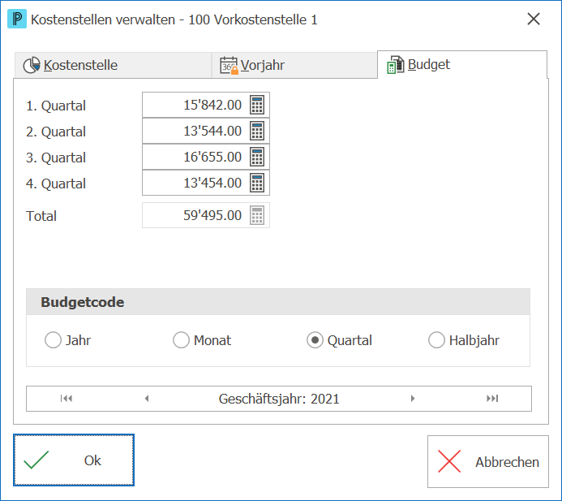562x501 pixels.
Task: Go to next Geschäftsjahr
Action: tap(413, 399)
